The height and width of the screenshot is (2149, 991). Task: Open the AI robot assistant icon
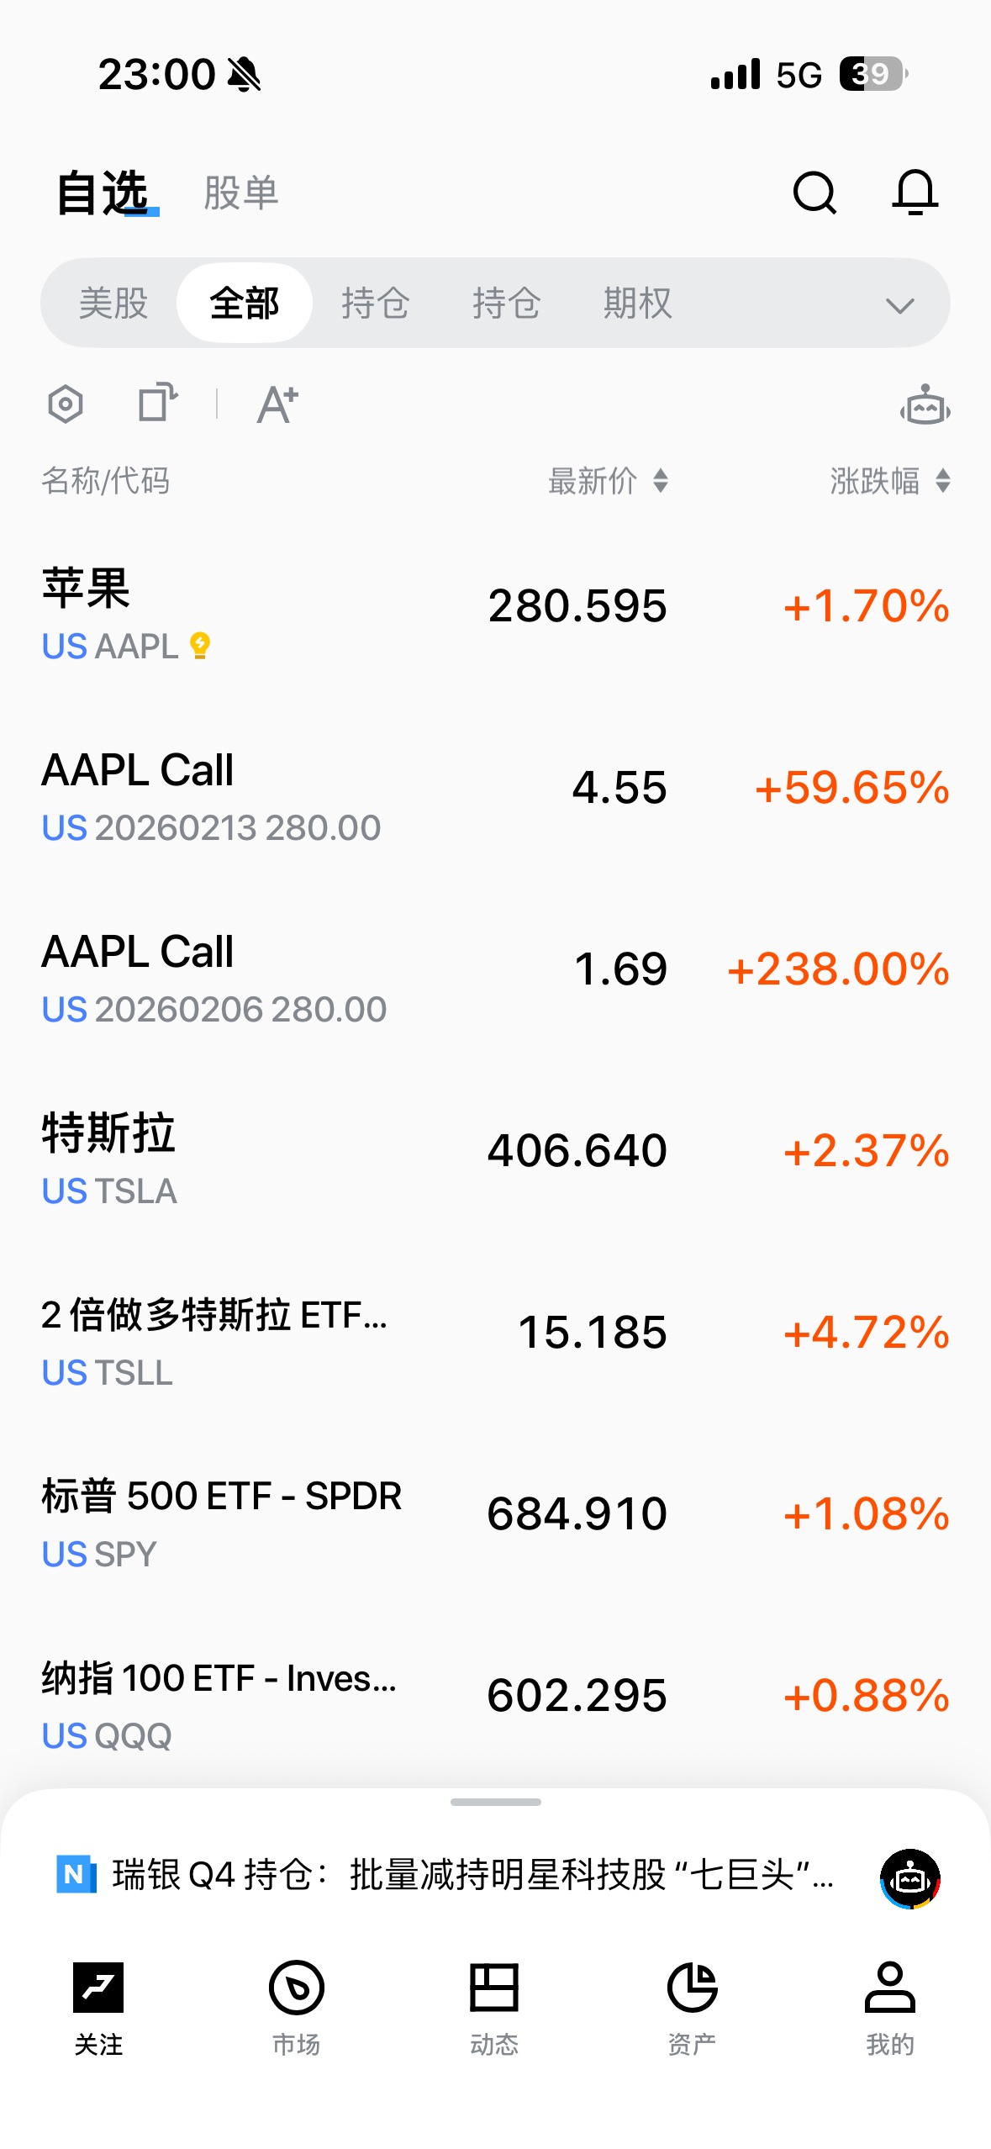[x=925, y=406]
